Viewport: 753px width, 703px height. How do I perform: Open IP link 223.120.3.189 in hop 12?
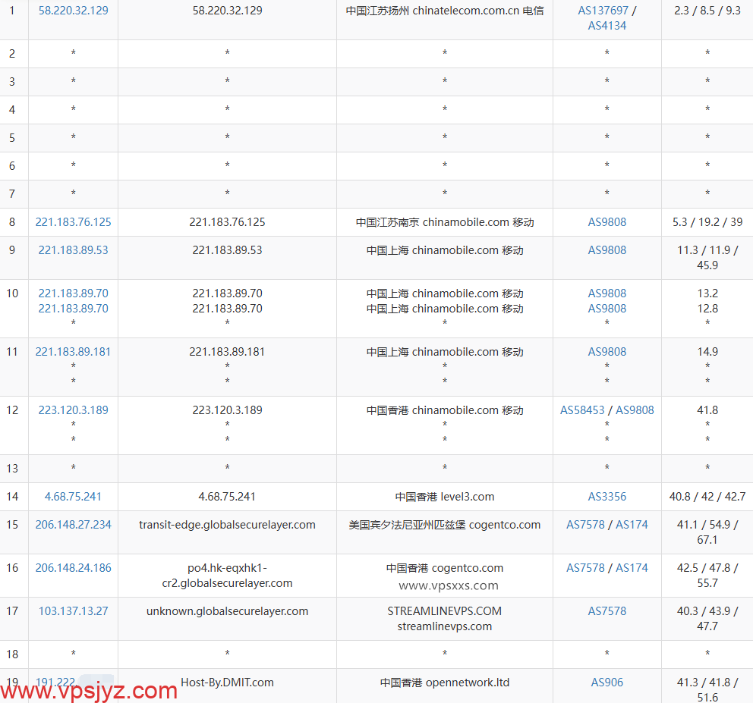(74, 410)
